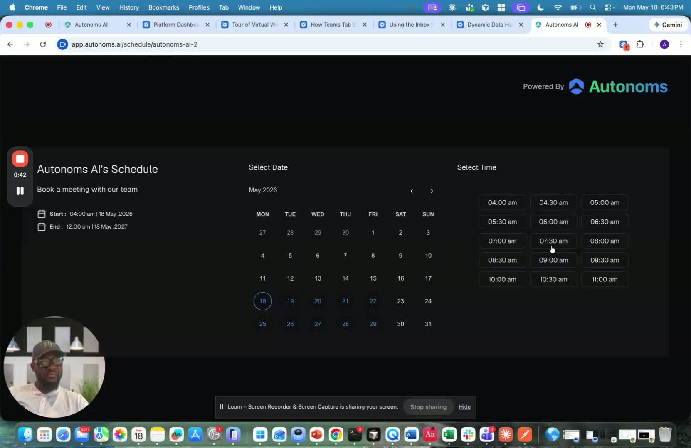Open Microsoft Word in the dock
This screenshot has height=448, width=691.
[x=411, y=435]
